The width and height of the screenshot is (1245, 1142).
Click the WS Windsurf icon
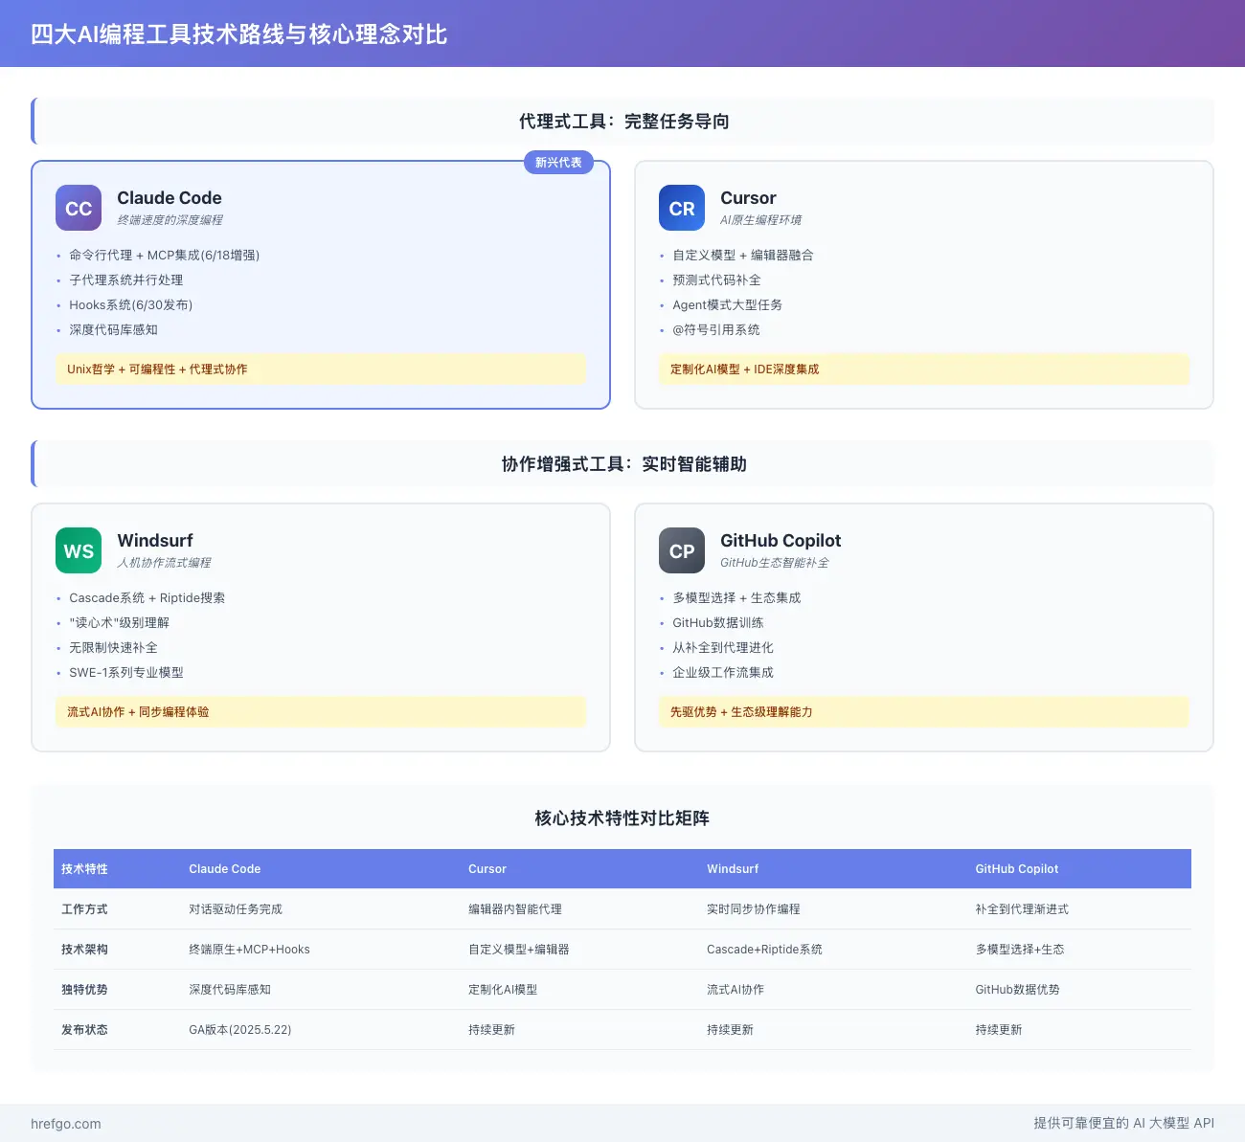(79, 550)
